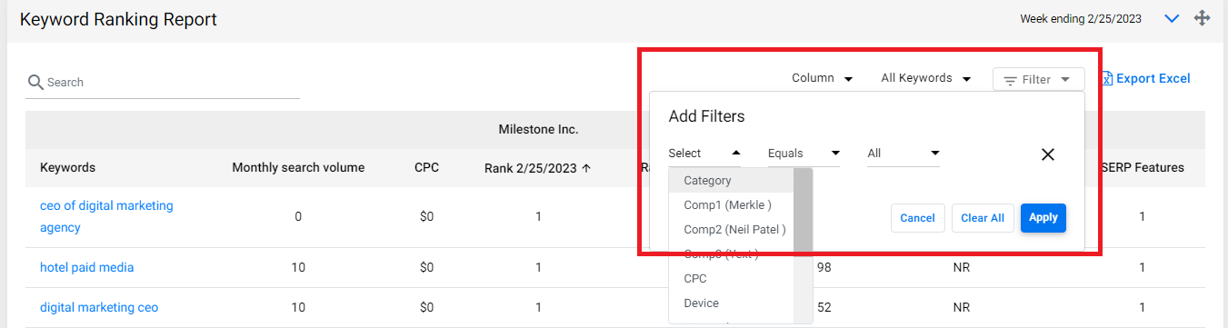Open the Equals operator dropdown
The image size is (1228, 328).
click(804, 154)
